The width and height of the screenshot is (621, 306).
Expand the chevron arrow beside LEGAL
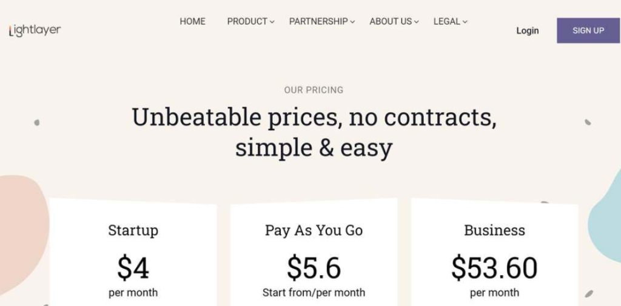pos(465,22)
